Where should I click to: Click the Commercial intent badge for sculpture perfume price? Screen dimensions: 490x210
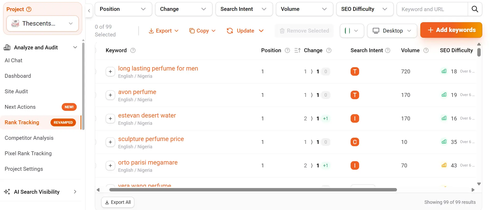coord(355,142)
